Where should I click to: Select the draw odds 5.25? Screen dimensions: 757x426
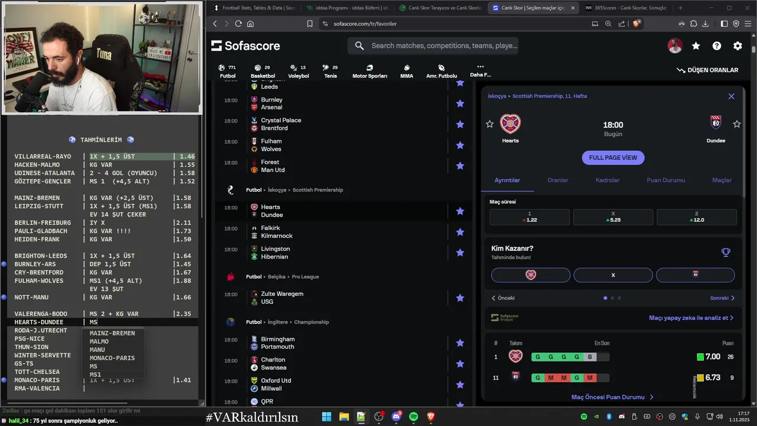(x=613, y=217)
